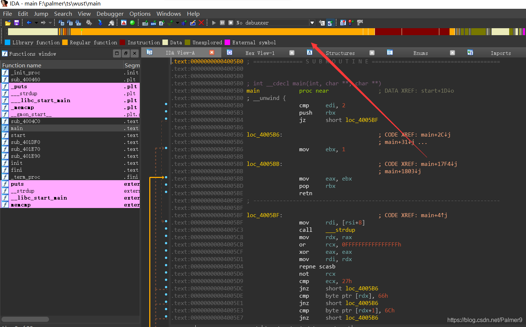Select start in the Functions window
This screenshot has height=327, width=526.
pyautogui.click(x=70, y=135)
